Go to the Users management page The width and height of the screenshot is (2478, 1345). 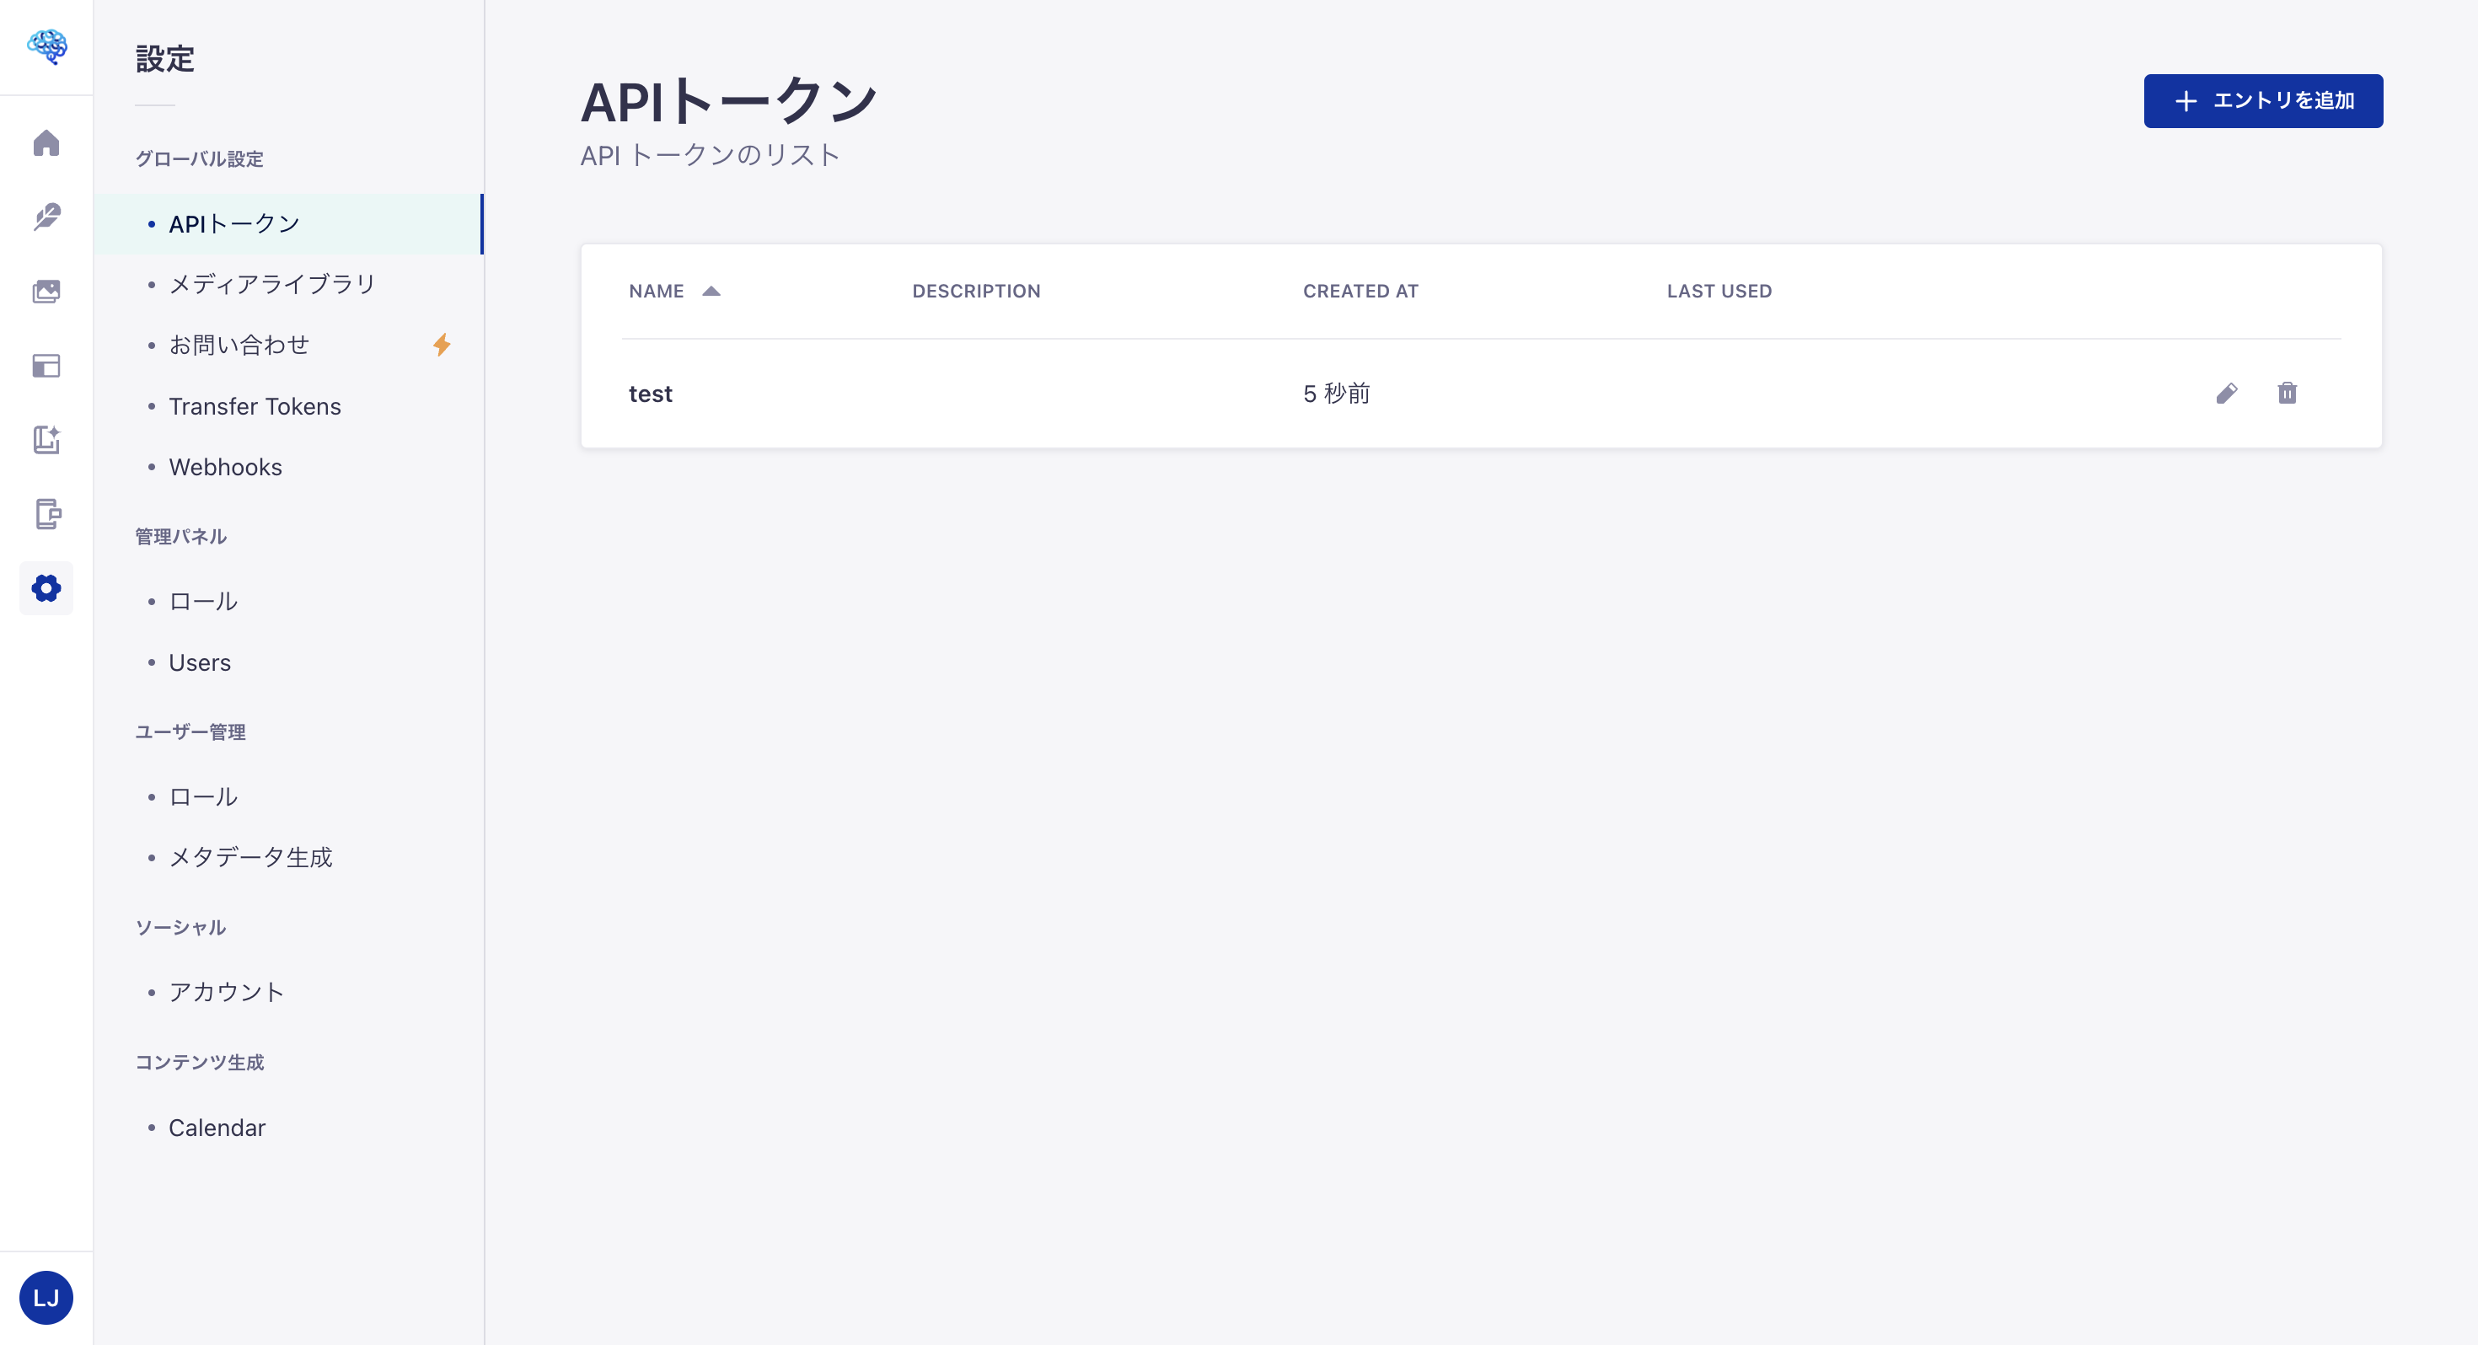click(x=198, y=662)
